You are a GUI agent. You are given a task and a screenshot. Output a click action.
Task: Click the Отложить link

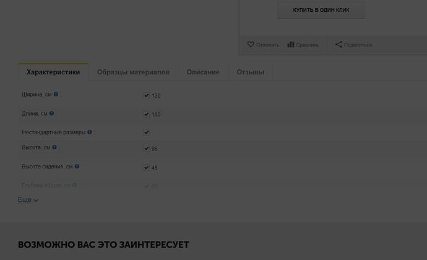tap(268, 45)
